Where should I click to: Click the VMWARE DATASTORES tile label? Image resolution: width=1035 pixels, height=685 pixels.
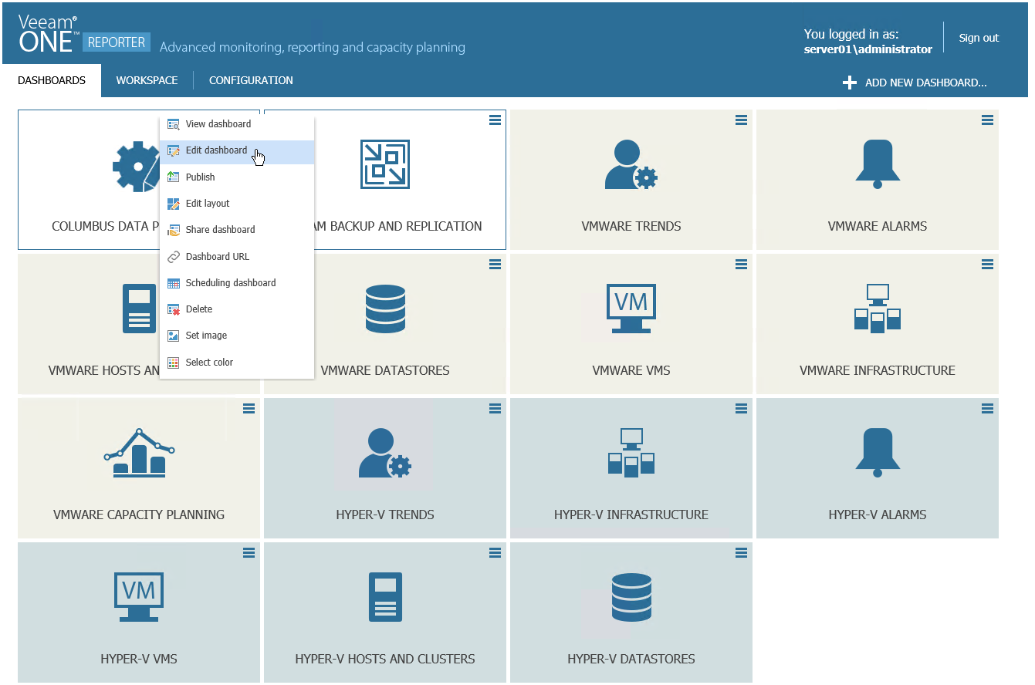tap(385, 371)
